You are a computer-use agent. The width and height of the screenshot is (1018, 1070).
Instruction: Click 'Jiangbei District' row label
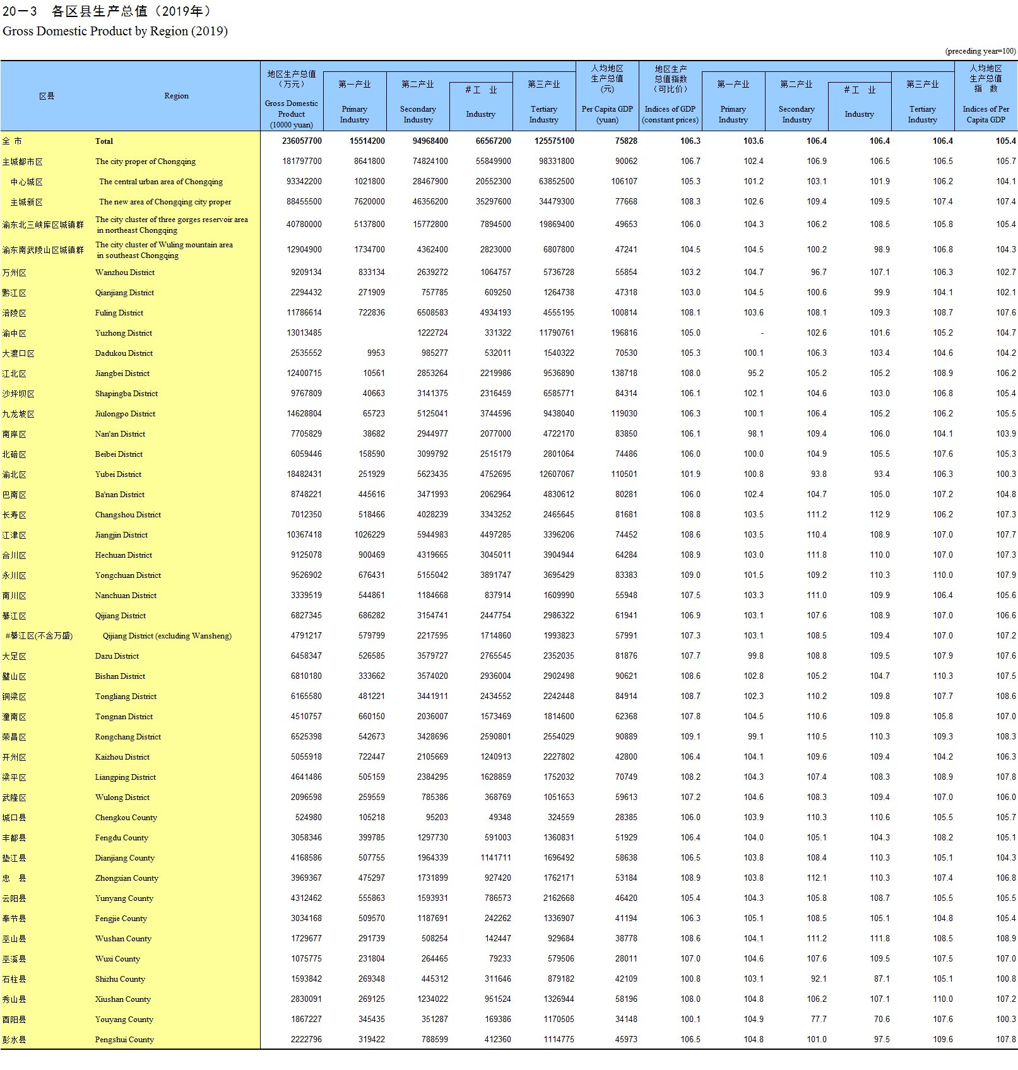pos(122,373)
